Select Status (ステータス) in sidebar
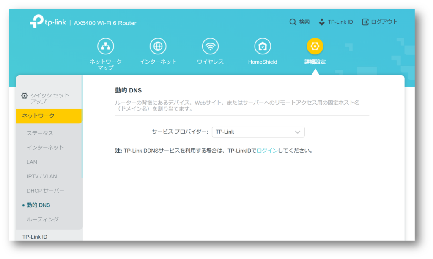Image resolution: width=433 pixels, height=259 pixels. tap(40, 133)
